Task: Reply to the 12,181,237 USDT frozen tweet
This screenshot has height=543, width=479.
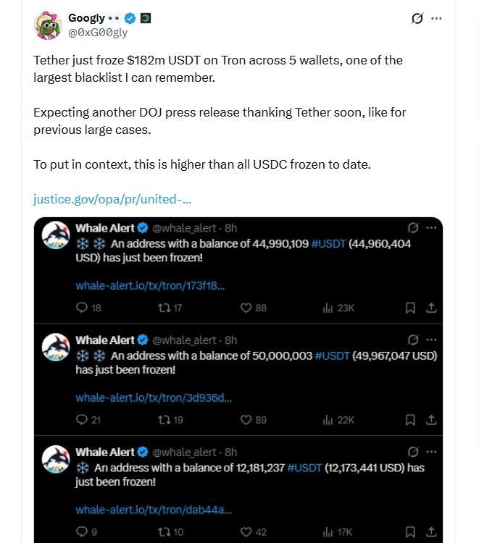Action: (x=82, y=532)
